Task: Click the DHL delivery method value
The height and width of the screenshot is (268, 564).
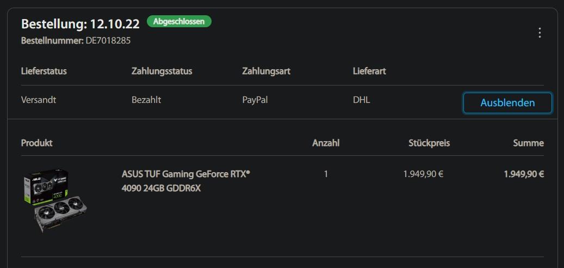Action: [x=361, y=100]
